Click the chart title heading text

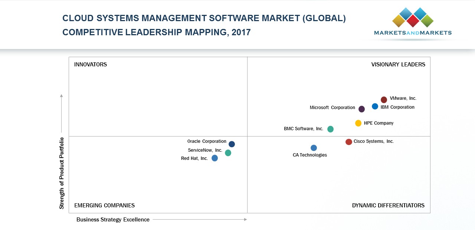204,25
